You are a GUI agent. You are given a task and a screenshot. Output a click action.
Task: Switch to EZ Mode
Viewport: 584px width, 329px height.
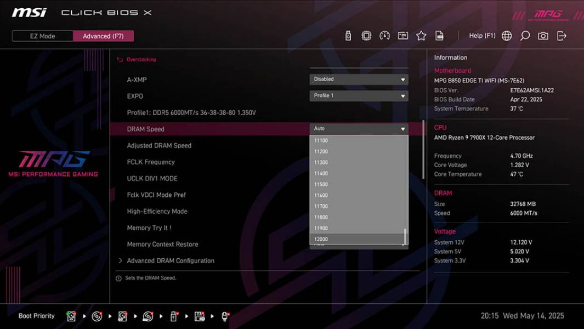coord(42,36)
